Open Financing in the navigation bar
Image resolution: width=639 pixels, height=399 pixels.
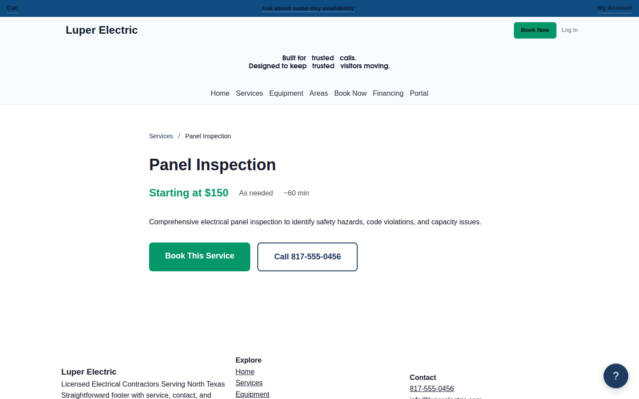pyautogui.click(x=388, y=93)
